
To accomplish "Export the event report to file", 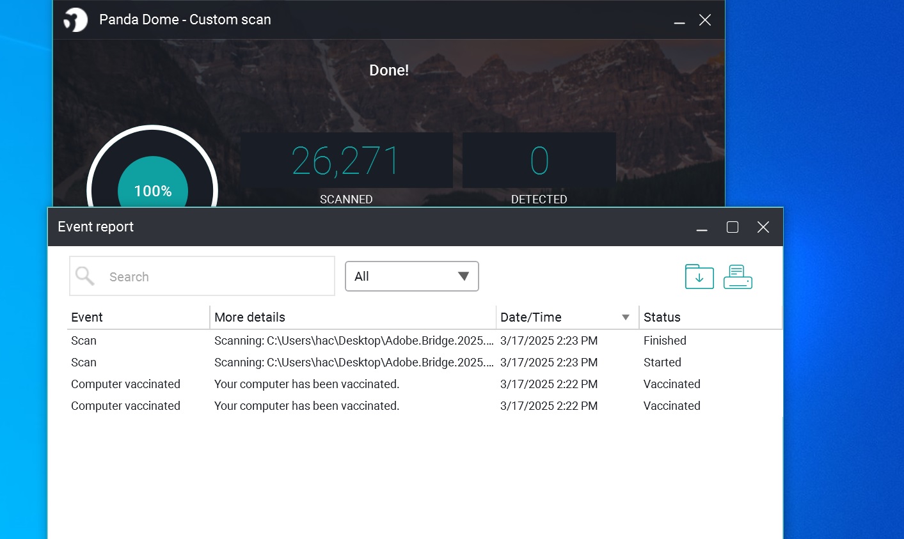I will pos(699,276).
